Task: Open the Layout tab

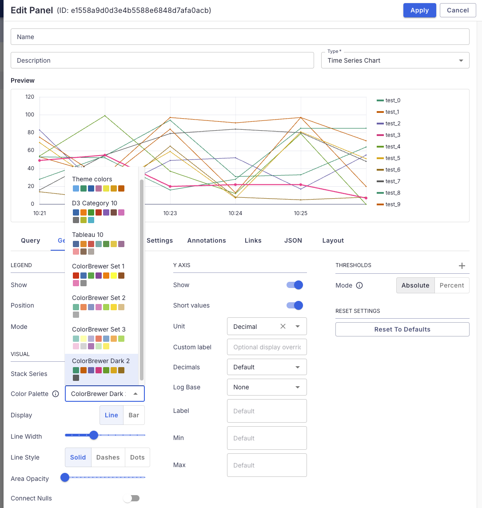Action: (x=333, y=240)
